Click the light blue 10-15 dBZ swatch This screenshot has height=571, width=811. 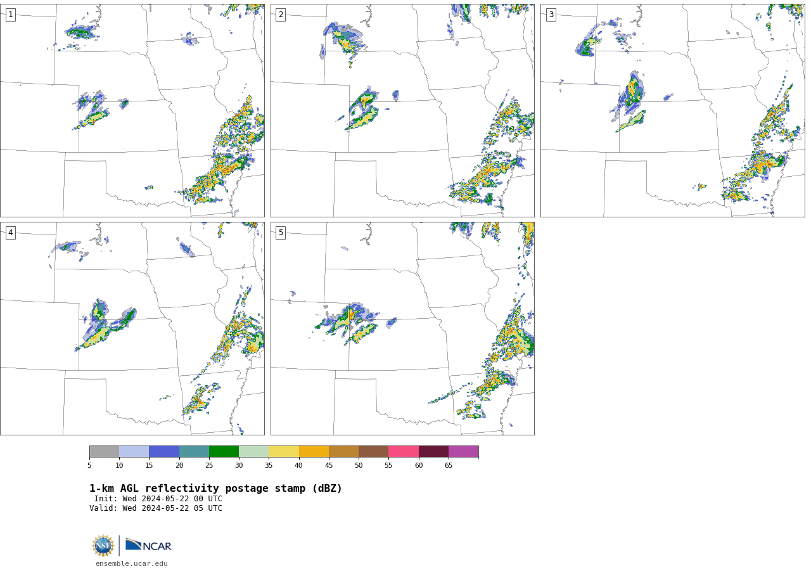click(134, 451)
